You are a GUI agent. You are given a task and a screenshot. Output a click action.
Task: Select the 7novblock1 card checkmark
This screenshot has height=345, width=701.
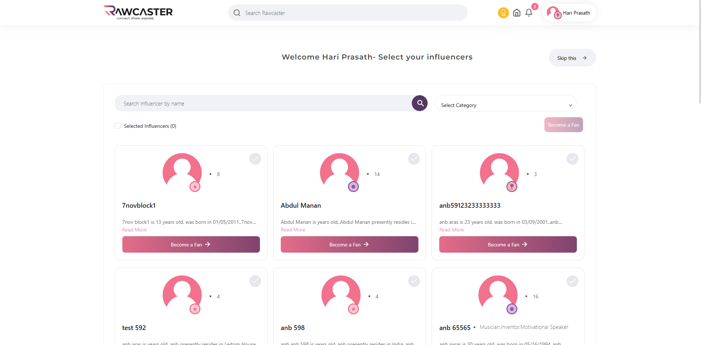tap(255, 159)
